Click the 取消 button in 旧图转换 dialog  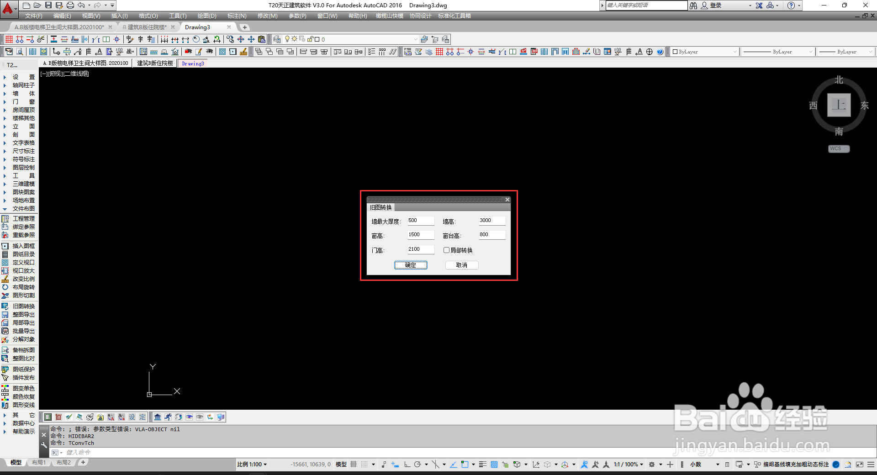click(462, 265)
